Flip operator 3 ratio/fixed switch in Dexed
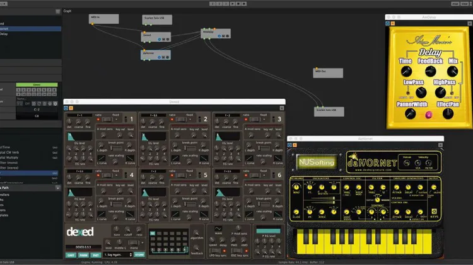 pyautogui.click(x=255, y=120)
